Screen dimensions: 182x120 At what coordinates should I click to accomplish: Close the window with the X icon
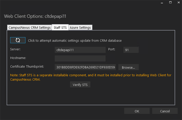click(x=179, y=2)
